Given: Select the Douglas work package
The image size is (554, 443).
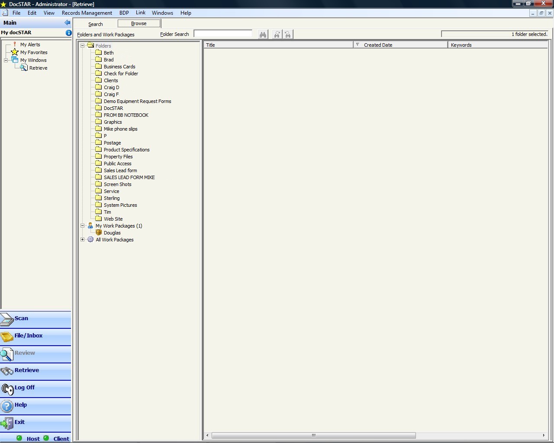Looking at the screenshot, I should 112,233.
